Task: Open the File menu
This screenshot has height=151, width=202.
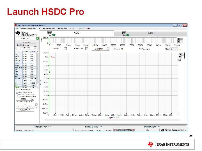Action: [x=17, y=29]
